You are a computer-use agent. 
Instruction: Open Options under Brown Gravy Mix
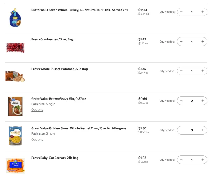[37, 110]
